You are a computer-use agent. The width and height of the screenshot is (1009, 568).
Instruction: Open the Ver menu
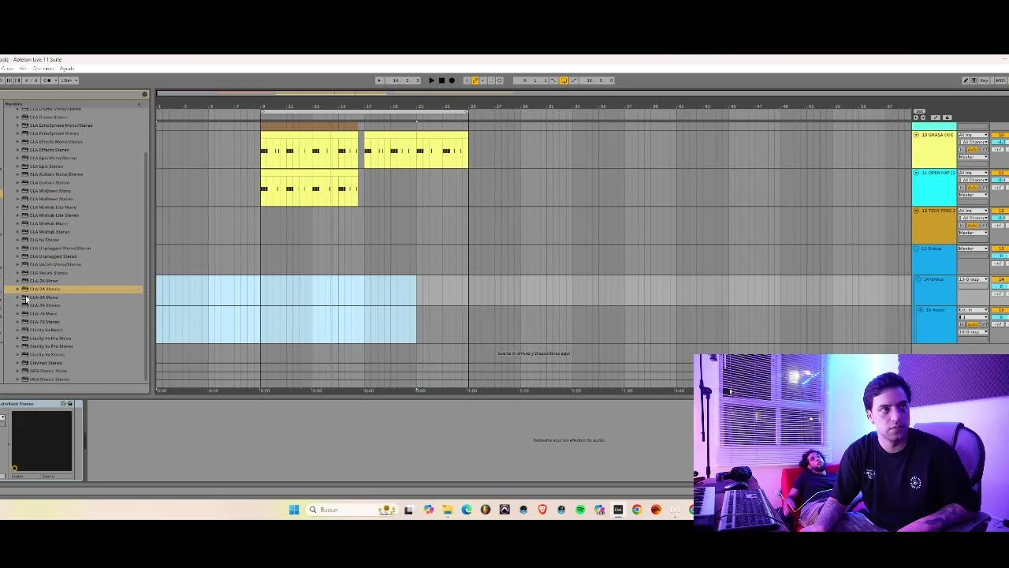click(23, 69)
